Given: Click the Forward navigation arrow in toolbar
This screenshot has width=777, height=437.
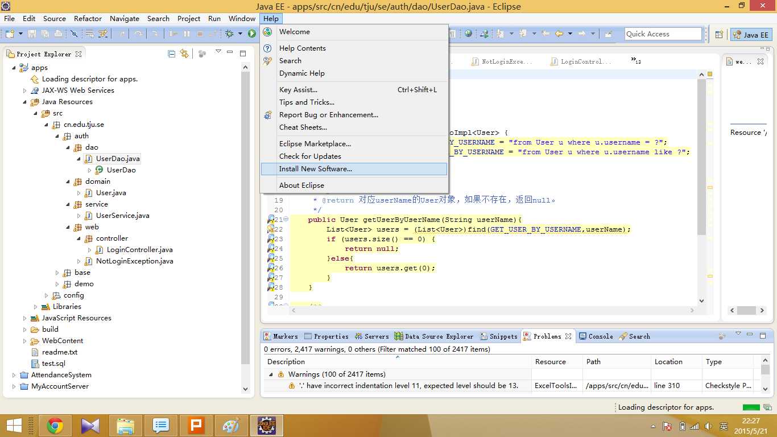Looking at the screenshot, I should tap(581, 34).
